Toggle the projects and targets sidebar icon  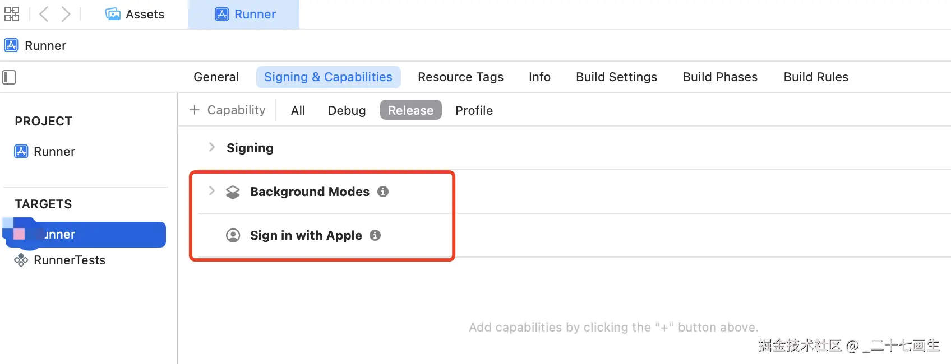coord(9,77)
